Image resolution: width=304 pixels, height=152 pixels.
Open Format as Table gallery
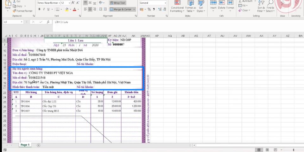191,6
